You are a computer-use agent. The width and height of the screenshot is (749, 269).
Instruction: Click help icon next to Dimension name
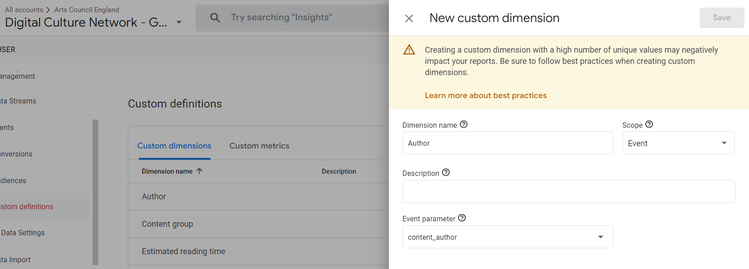(x=464, y=125)
